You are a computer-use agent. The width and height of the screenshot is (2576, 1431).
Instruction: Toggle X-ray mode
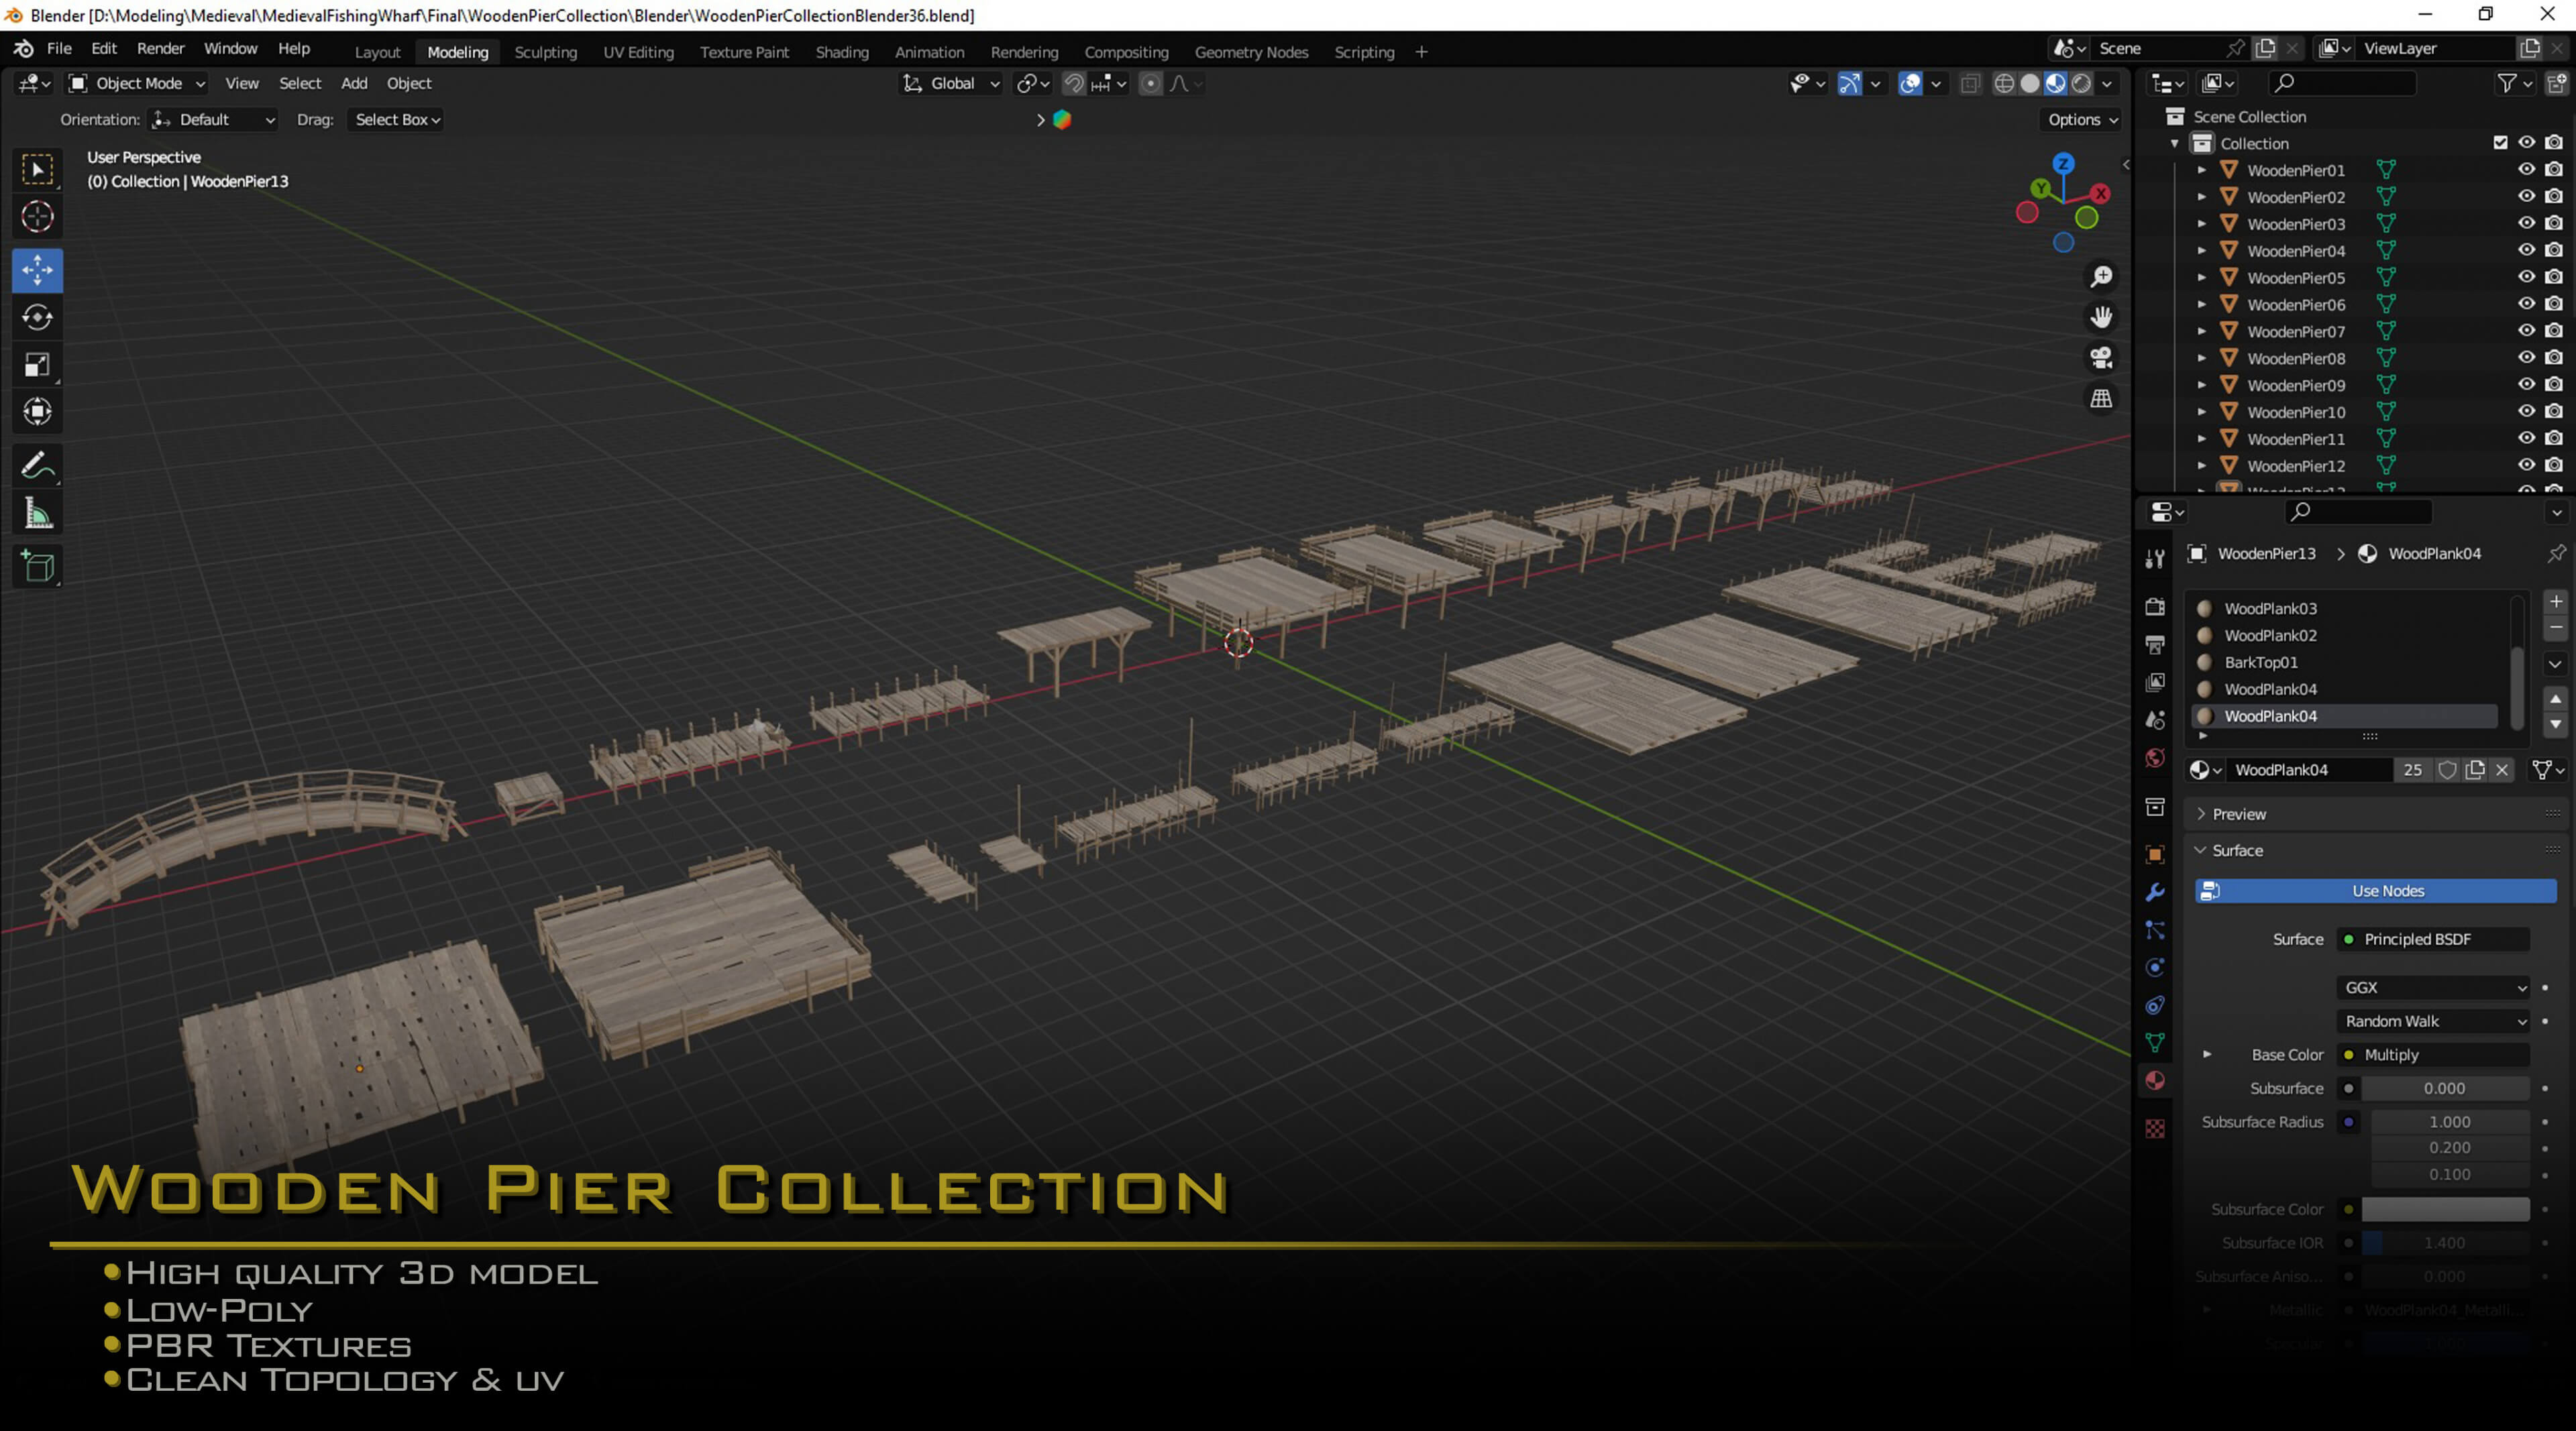tap(1970, 84)
